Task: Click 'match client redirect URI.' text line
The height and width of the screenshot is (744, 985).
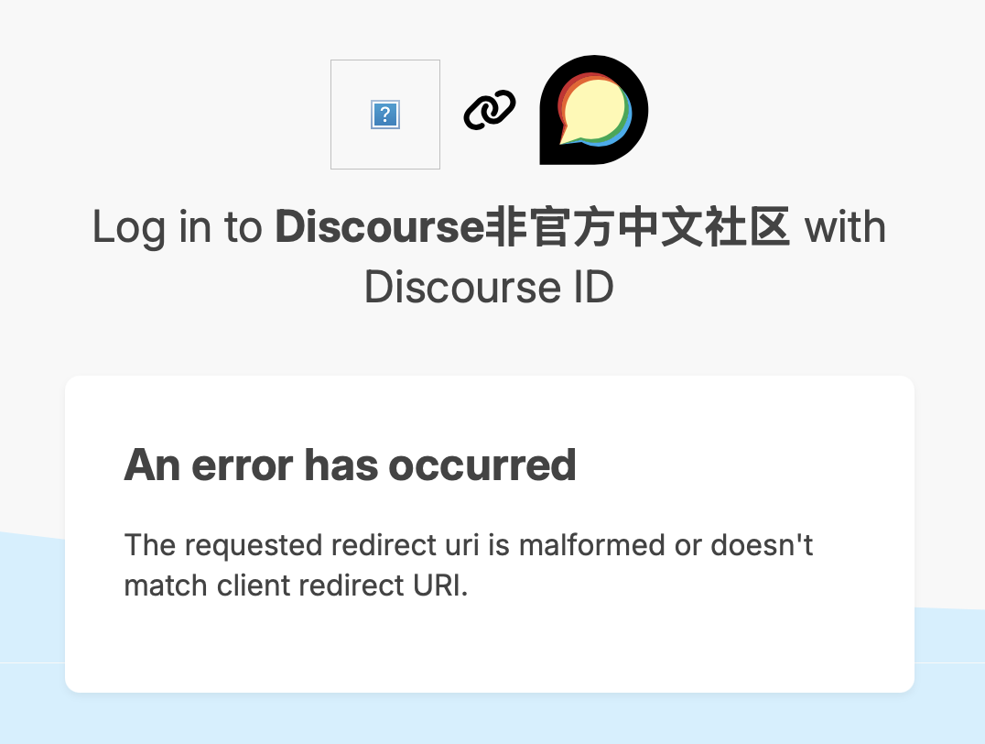Action: tap(296, 585)
